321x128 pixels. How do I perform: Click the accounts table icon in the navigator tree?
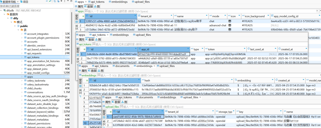25,42
